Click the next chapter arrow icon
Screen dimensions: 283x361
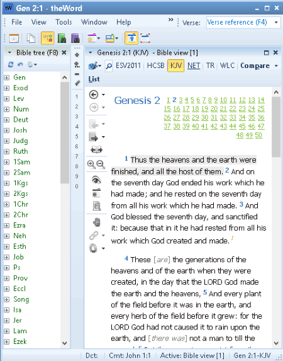pos(94,137)
